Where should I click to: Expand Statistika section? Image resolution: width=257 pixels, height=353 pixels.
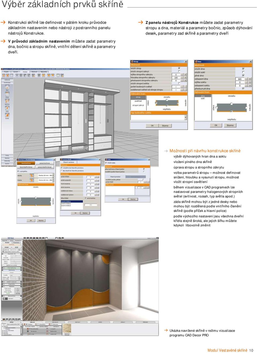point(12,286)
